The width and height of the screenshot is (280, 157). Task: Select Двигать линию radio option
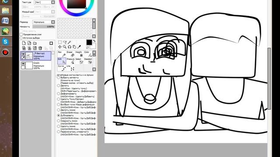click(x=58, y=110)
